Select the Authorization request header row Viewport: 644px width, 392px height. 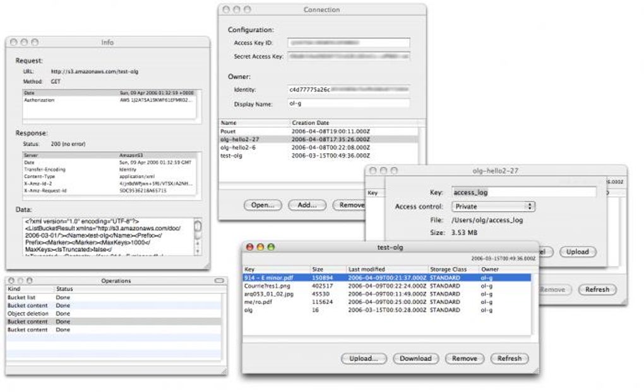[x=109, y=100]
